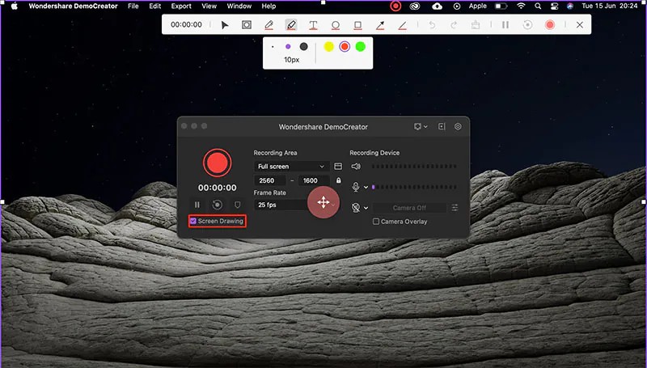Image resolution: width=647 pixels, height=368 pixels.
Task: Select the circle shape tool
Action: (336, 25)
